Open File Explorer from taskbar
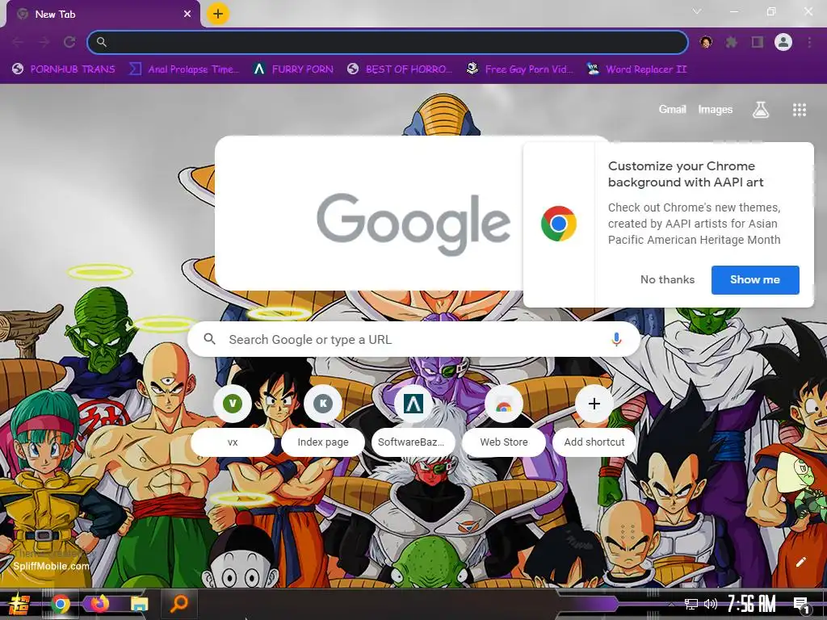 pyautogui.click(x=139, y=604)
